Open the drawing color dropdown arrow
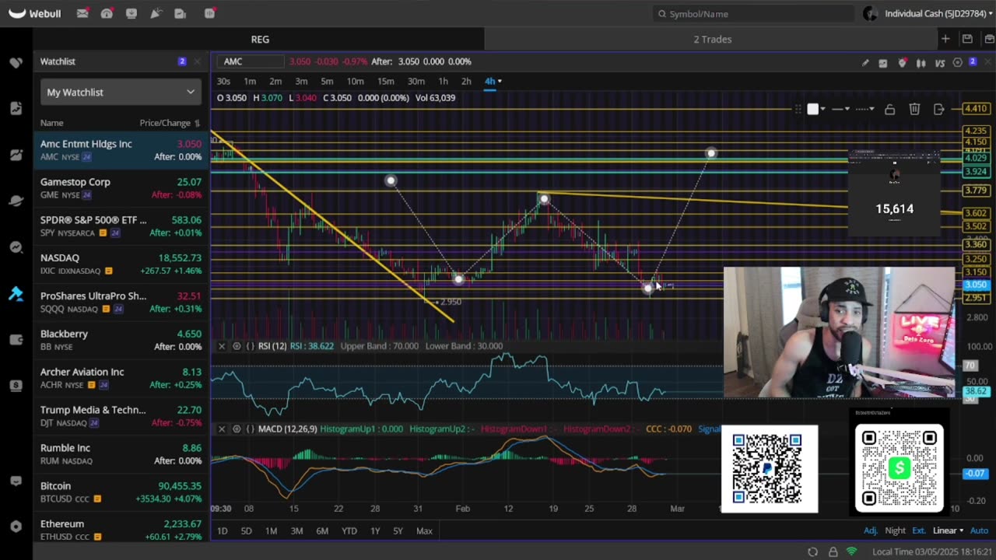This screenshot has width=996, height=560. pyautogui.click(x=823, y=110)
